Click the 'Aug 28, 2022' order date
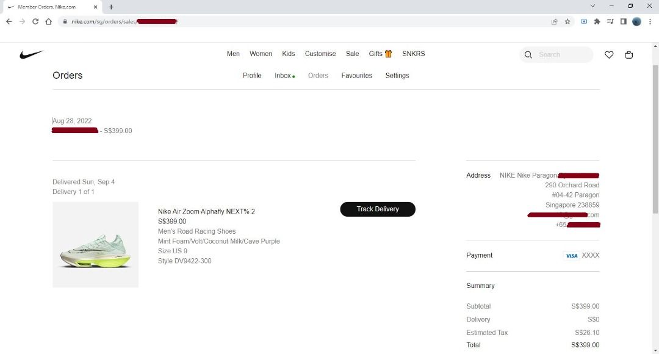The height and width of the screenshot is (354, 659). (x=72, y=121)
